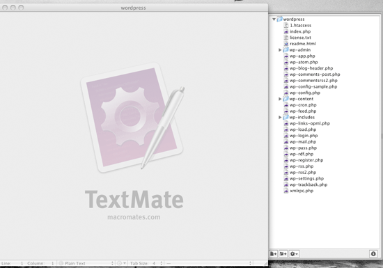This screenshot has height=268, width=383.
Task: Select the license.txt file icon
Action: click(286, 38)
